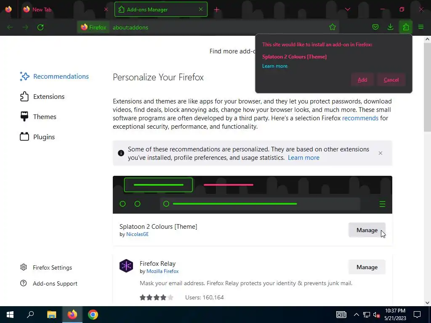Open the Firefox application menu
431x323 pixels.
421,27
